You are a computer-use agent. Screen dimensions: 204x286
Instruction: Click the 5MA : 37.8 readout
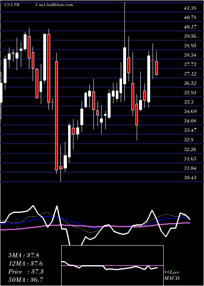click(x=24, y=255)
